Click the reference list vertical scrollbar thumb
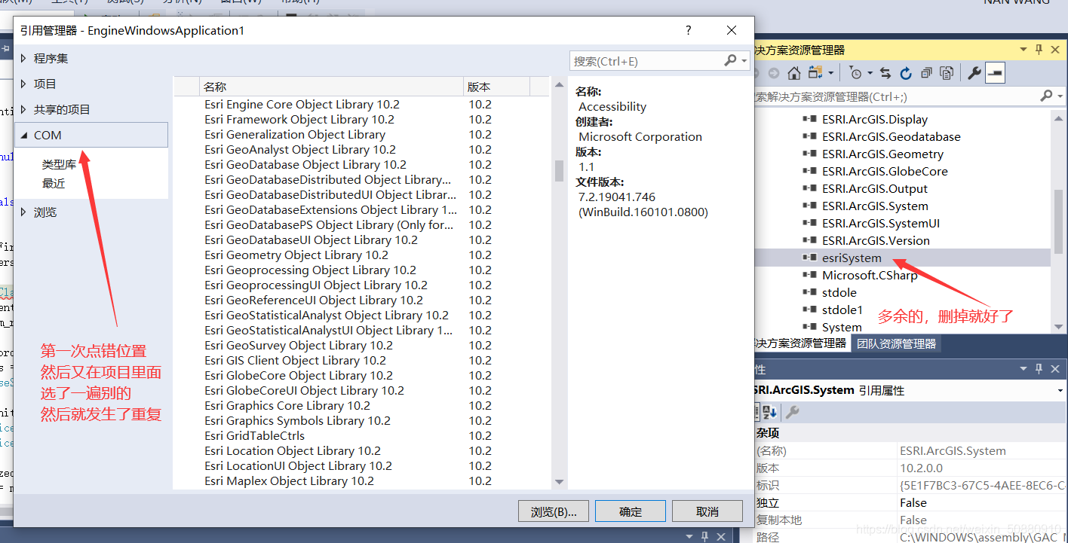 (559, 171)
